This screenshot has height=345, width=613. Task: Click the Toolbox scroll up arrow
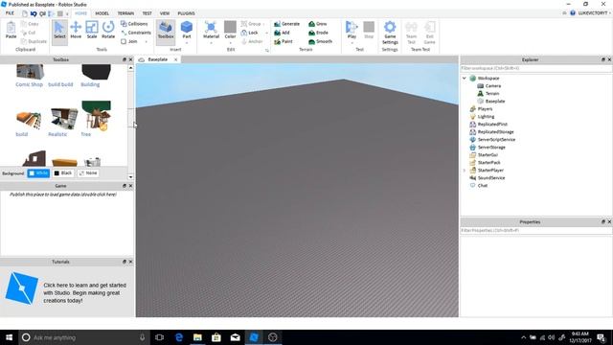[130, 68]
